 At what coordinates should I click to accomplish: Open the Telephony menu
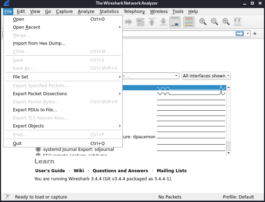(x=134, y=12)
